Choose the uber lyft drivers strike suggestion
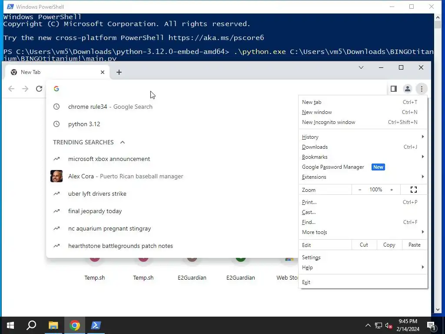Image resolution: width=445 pixels, height=334 pixels. [x=172, y=194]
